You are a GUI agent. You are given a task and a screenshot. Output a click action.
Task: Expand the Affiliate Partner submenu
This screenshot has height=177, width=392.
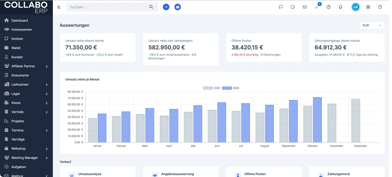[47, 66]
